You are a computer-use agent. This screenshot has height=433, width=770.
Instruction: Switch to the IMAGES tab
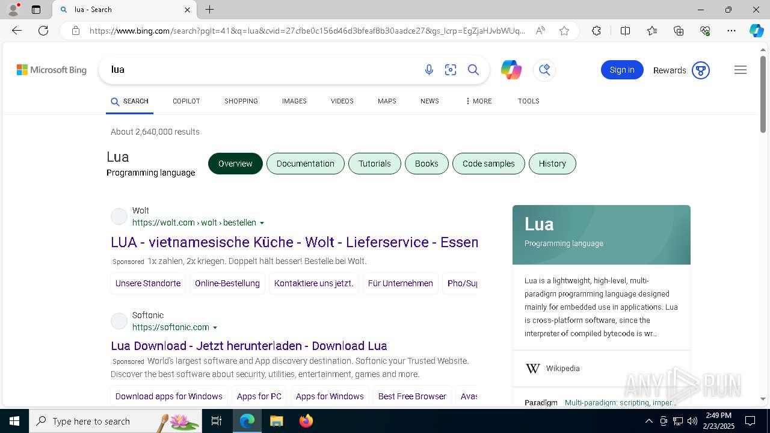[294, 101]
